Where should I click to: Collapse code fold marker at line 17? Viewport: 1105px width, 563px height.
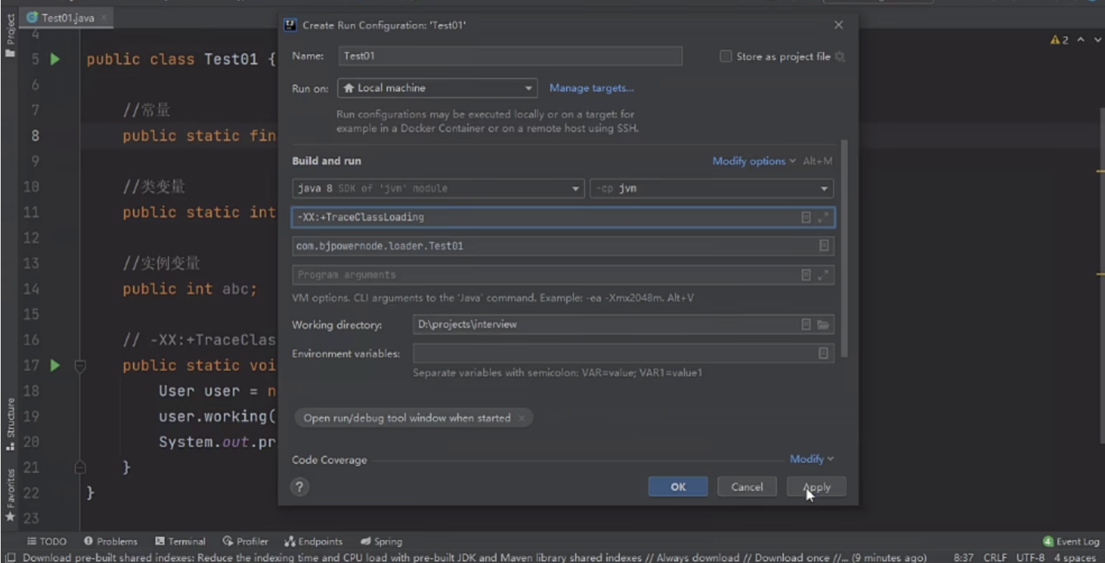[x=80, y=365]
